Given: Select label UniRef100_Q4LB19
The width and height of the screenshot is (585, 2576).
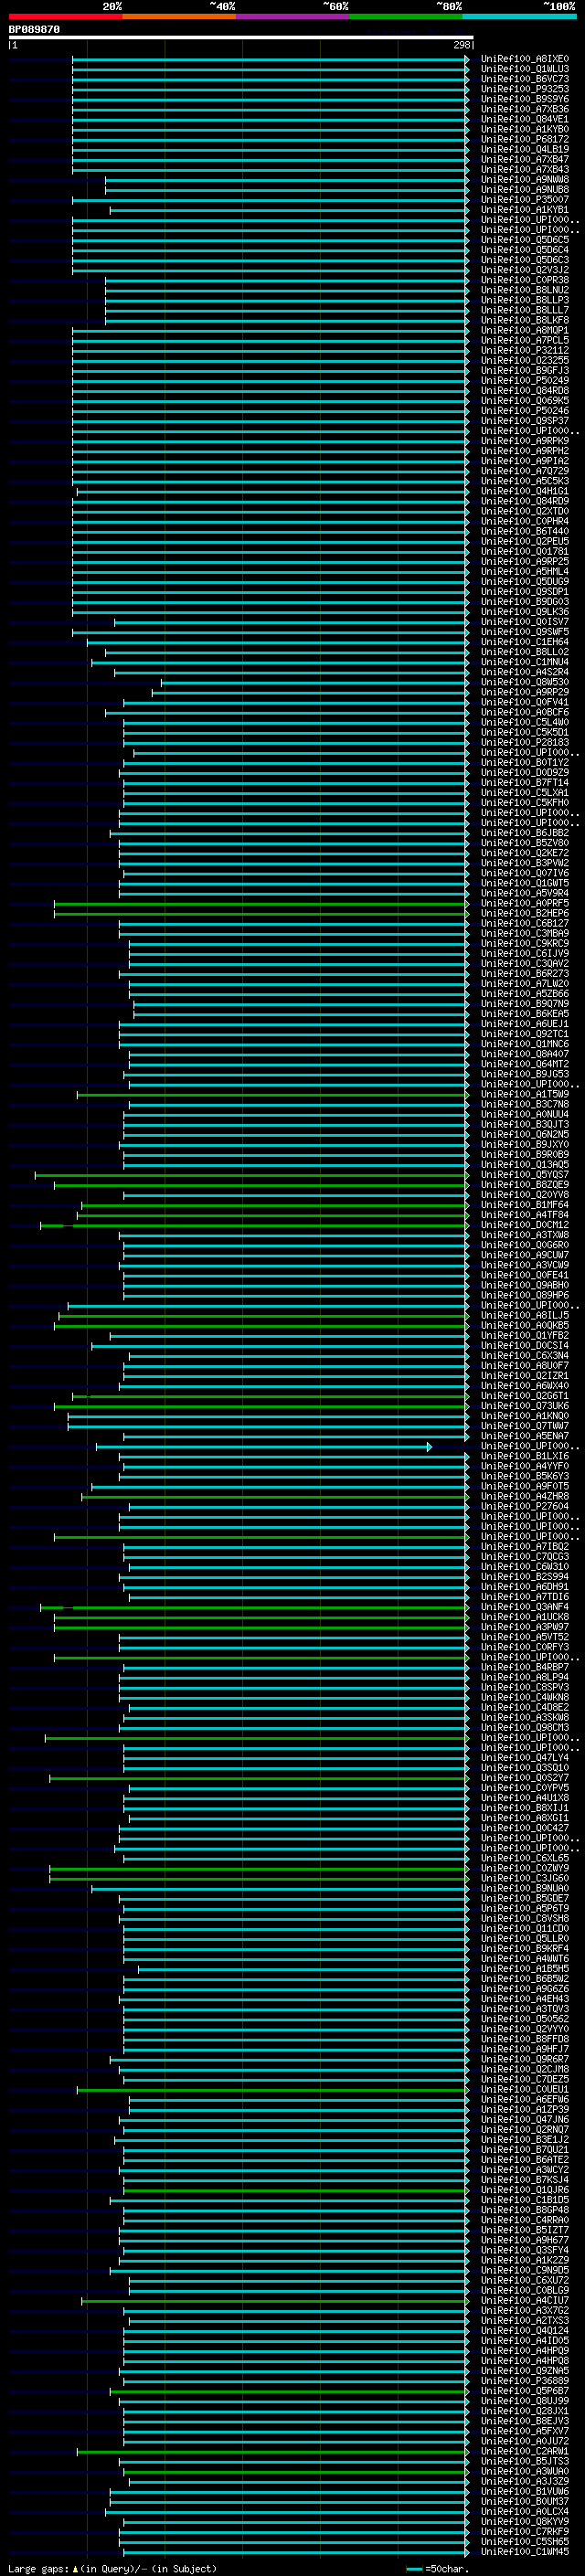Looking at the screenshot, I should pyautogui.click(x=525, y=149).
